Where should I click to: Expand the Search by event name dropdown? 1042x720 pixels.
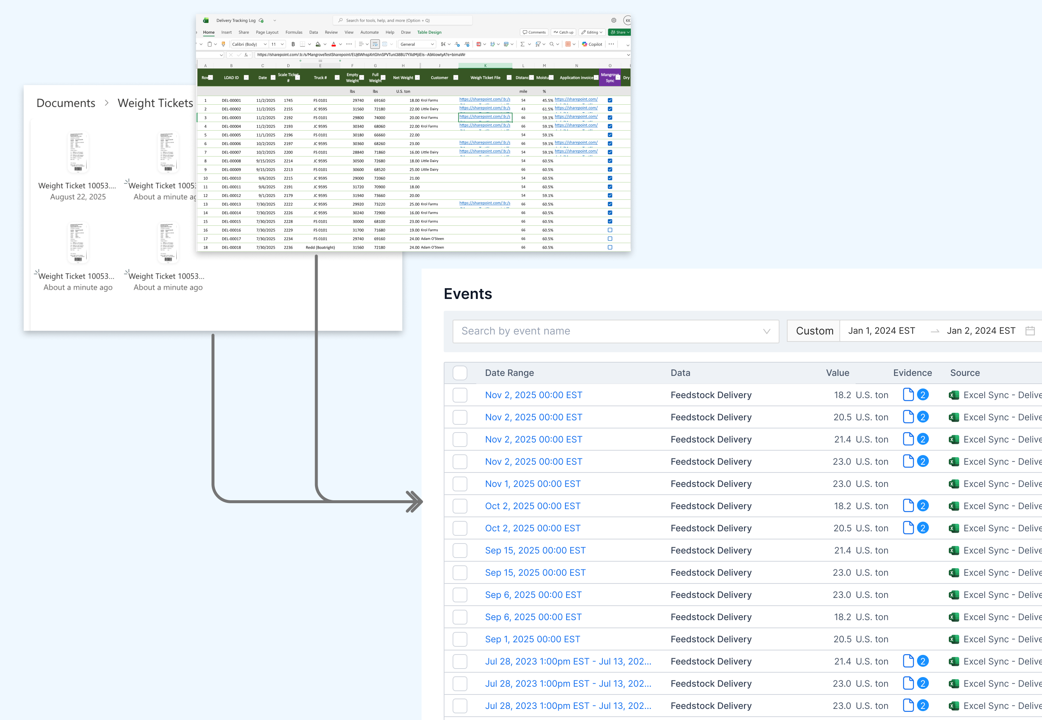[766, 332]
